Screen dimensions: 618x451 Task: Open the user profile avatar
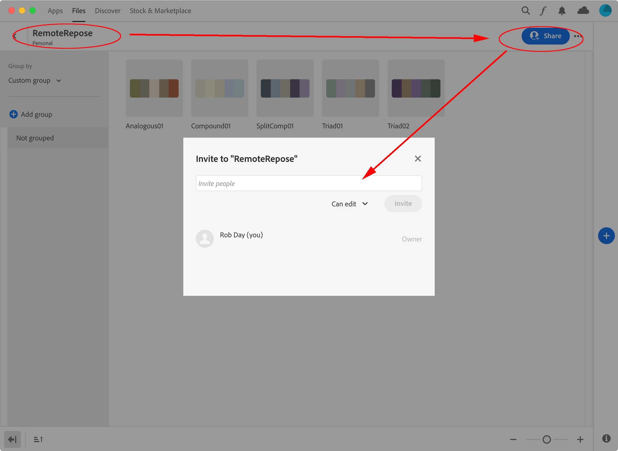tap(605, 11)
